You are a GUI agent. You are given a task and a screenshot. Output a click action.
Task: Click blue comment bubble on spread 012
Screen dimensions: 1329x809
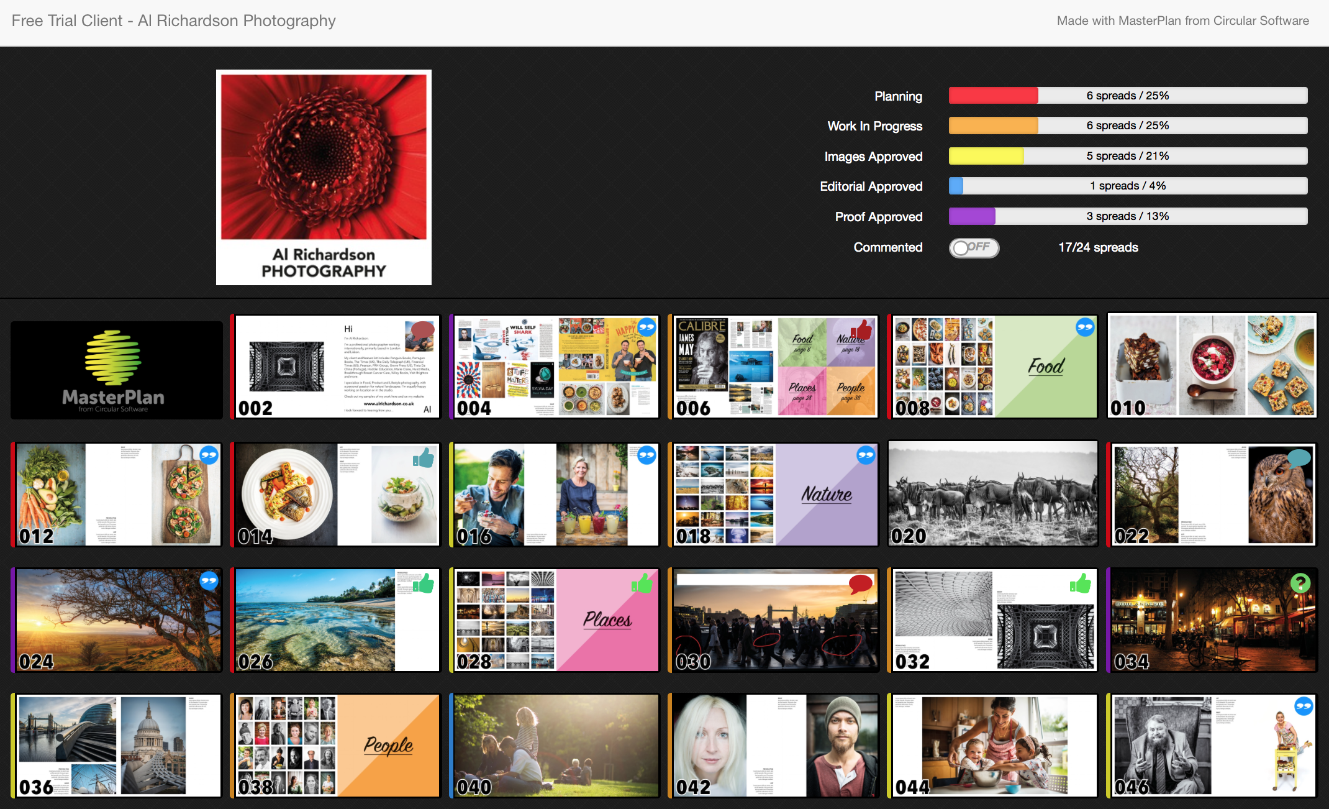[x=209, y=455]
